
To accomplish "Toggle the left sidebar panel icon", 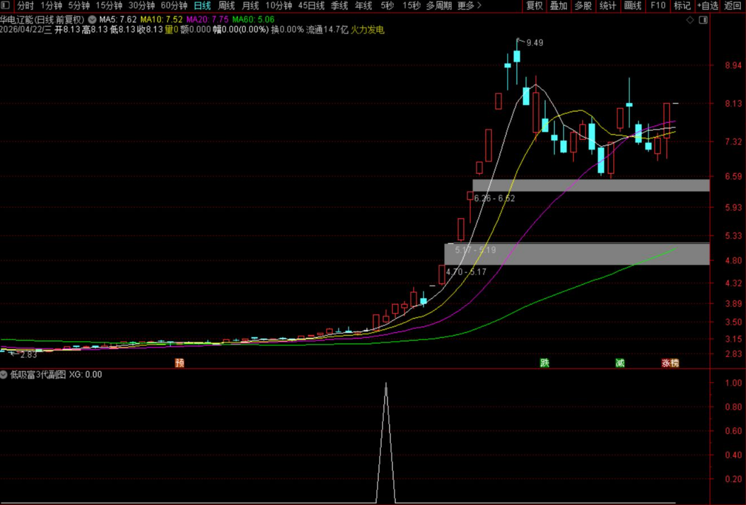I will [x=6, y=5].
